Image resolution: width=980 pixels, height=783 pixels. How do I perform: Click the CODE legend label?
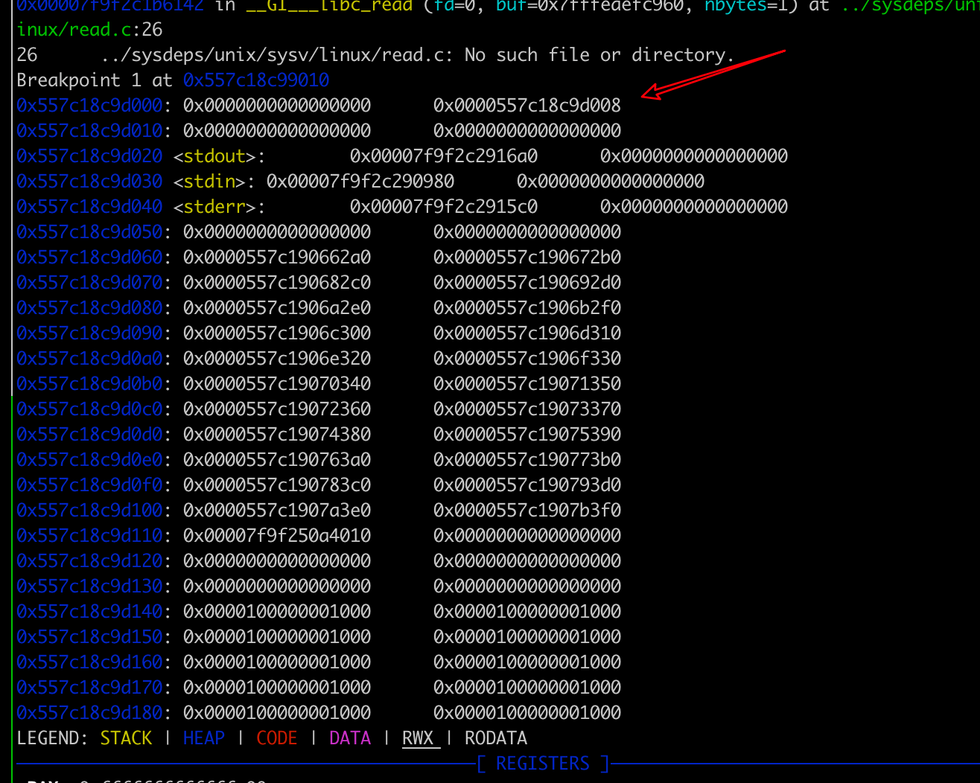coord(277,738)
